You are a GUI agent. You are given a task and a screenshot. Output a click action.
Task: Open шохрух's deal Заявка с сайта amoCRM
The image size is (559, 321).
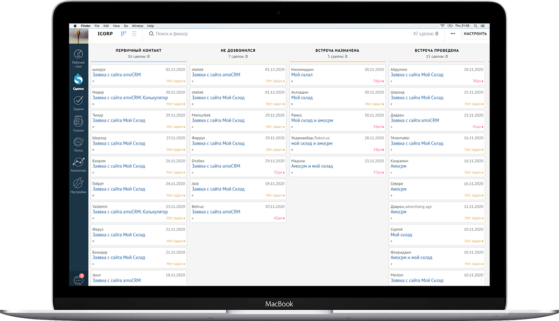pyautogui.click(x=116, y=75)
